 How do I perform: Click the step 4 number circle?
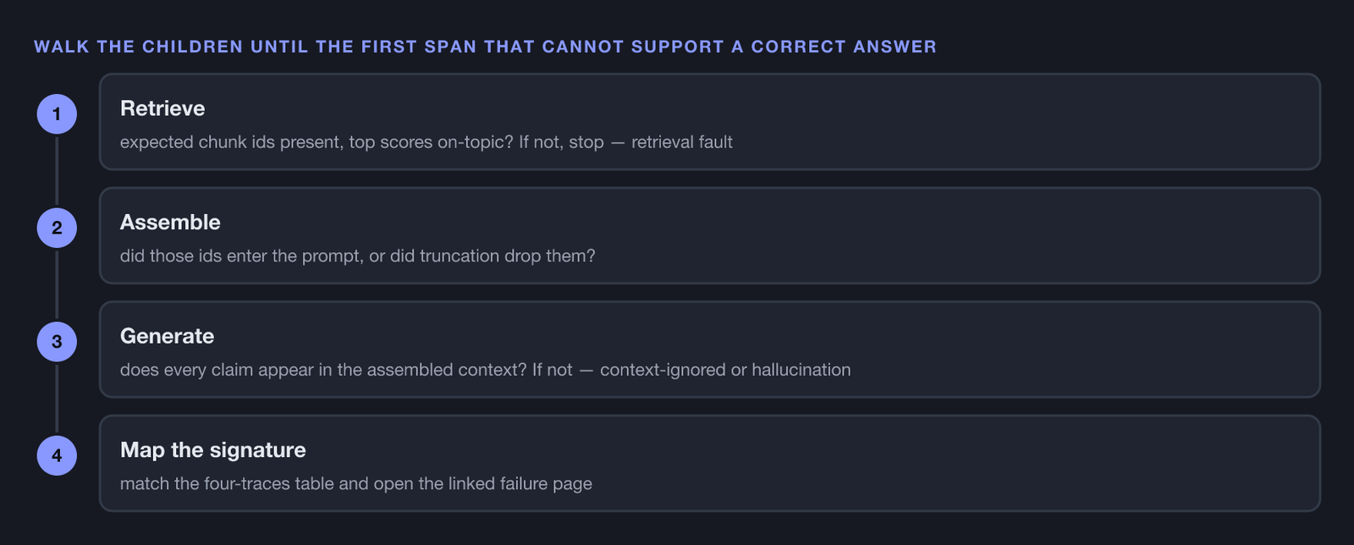pos(57,455)
